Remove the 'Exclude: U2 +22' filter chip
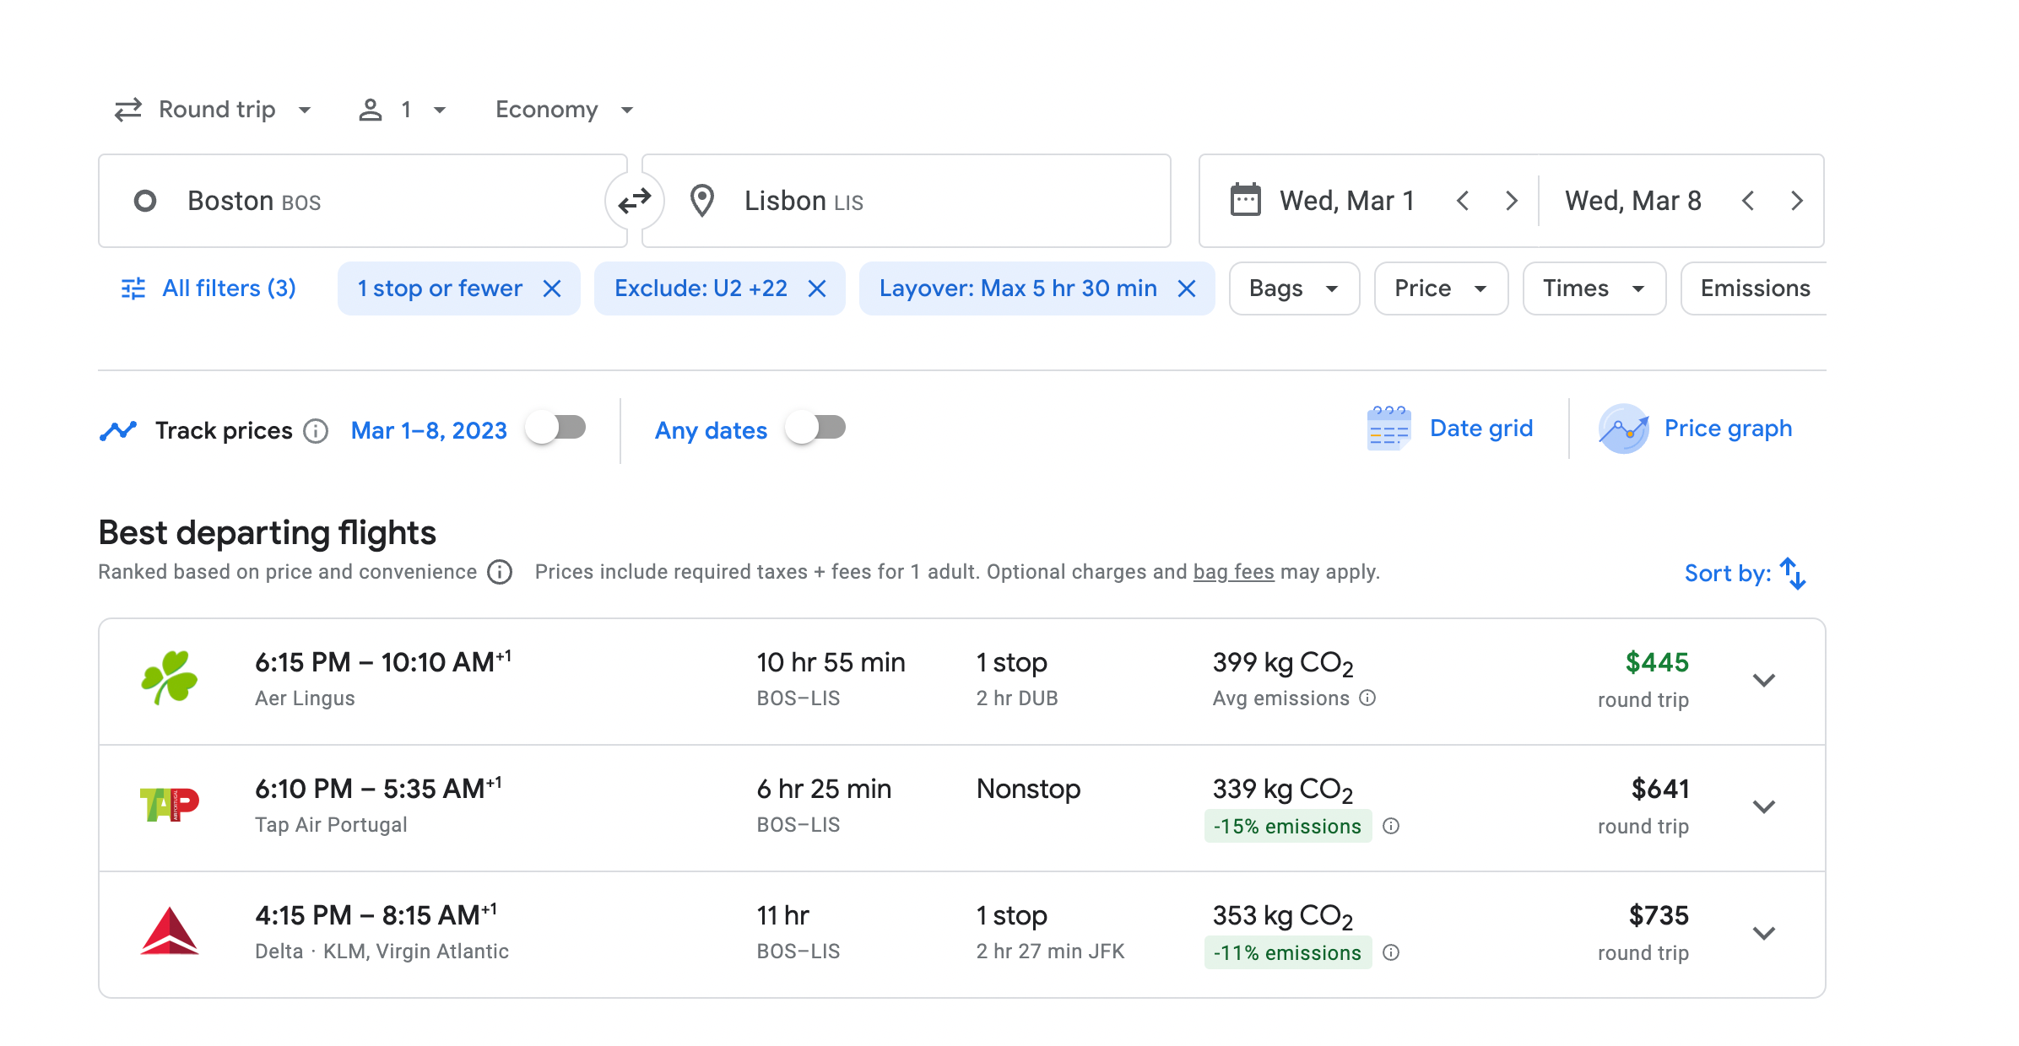 point(816,288)
